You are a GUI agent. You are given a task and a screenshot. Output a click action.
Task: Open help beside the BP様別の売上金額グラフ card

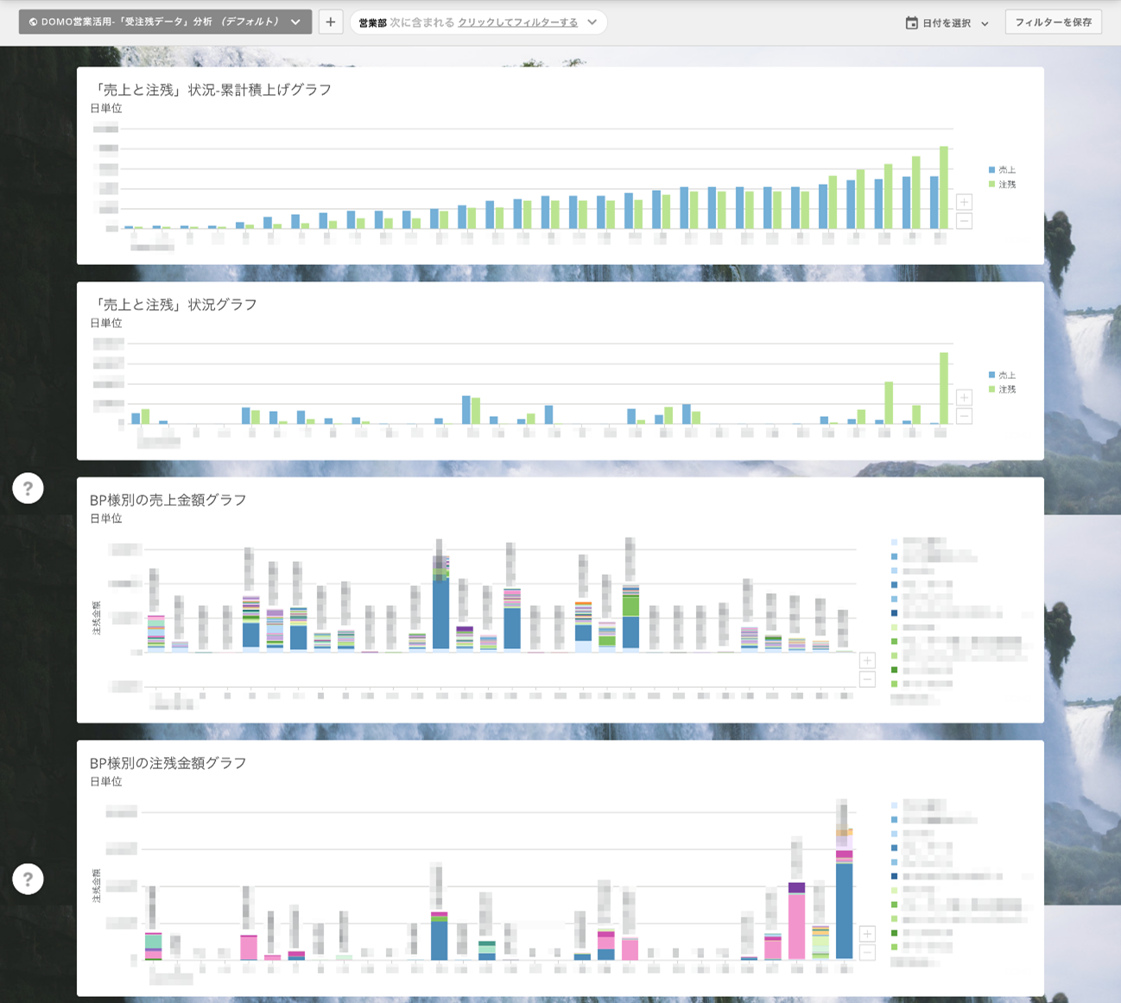(28, 489)
